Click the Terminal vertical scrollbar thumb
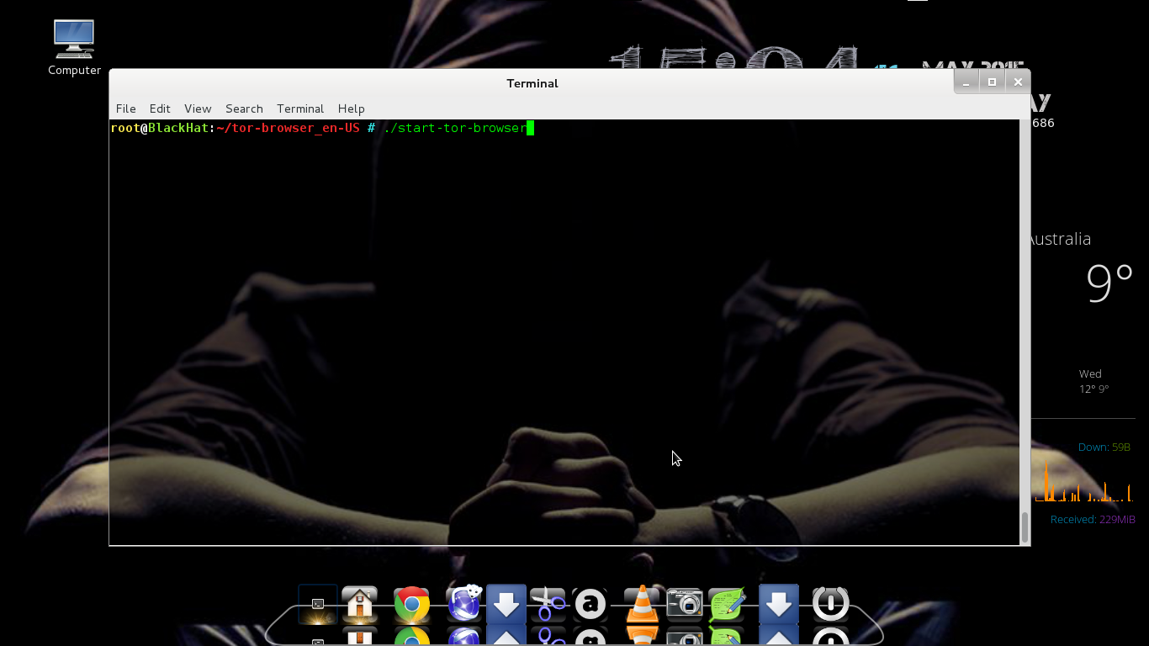 coord(1025,527)
